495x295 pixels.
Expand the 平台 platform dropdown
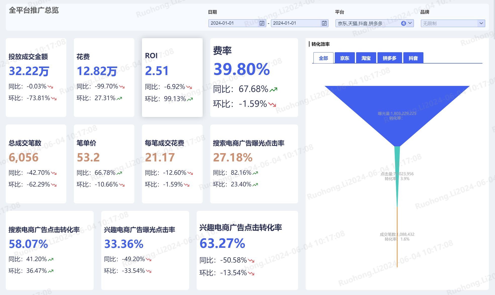(x=410, y=23)
